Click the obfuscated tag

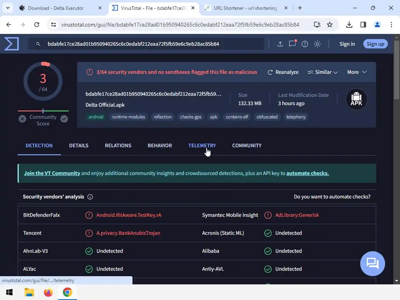pos(267,117)
